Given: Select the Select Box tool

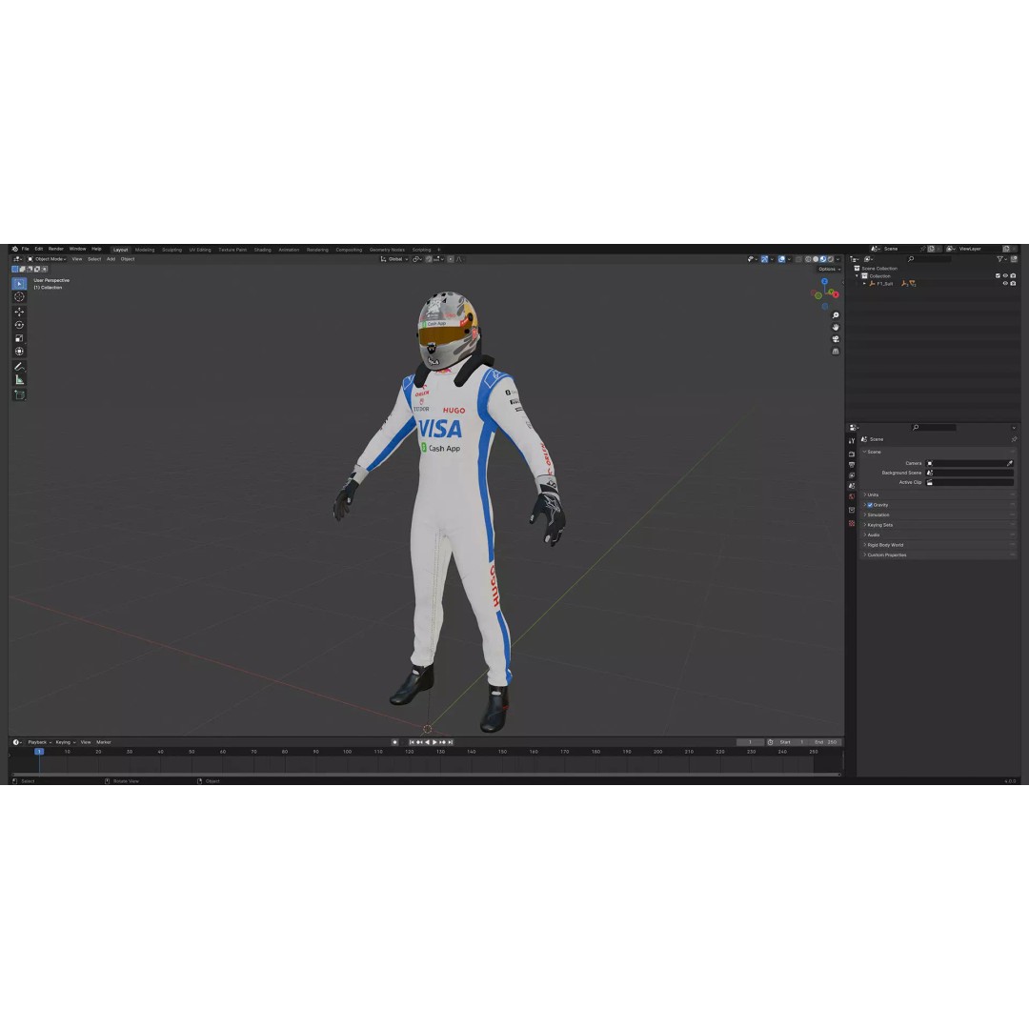Looking at the screenshot, I should 19,284.
